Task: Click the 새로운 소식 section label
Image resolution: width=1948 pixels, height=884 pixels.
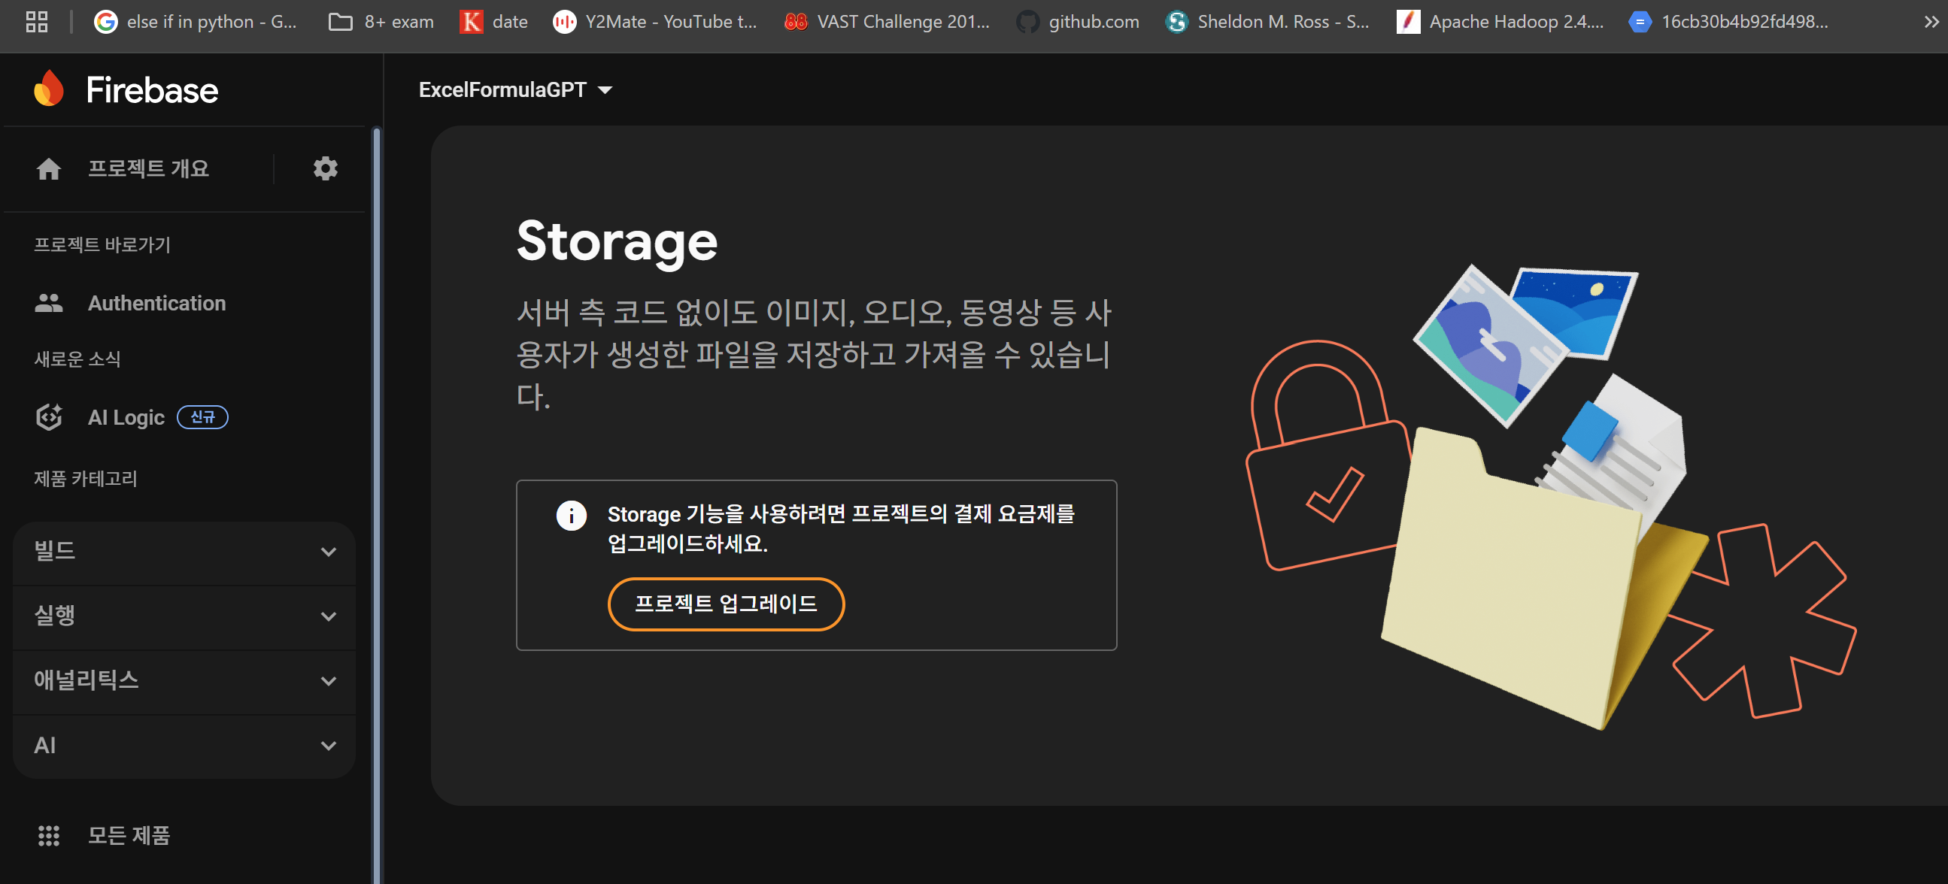Action: pyautogui.click(x=77, y=359)
